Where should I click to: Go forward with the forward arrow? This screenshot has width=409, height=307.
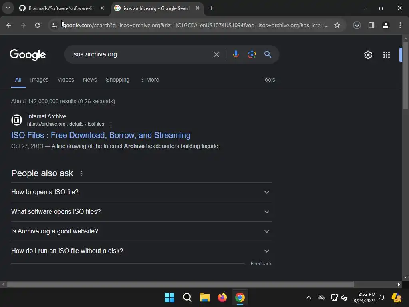(23, 25)
